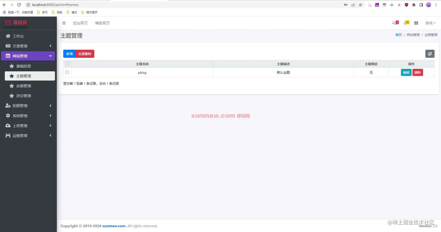Expand the 权限管理 submenu chevron

tap(50, 106)
